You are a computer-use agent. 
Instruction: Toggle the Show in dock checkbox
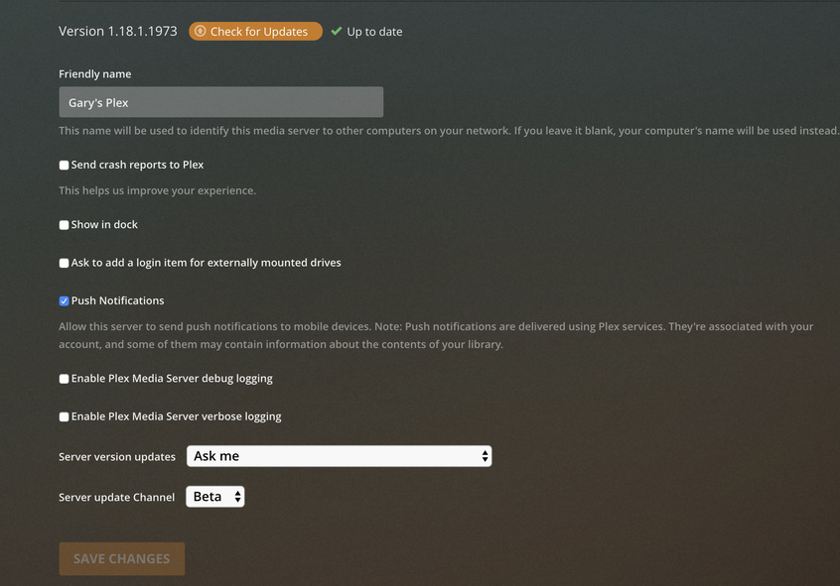pos(64,225)
